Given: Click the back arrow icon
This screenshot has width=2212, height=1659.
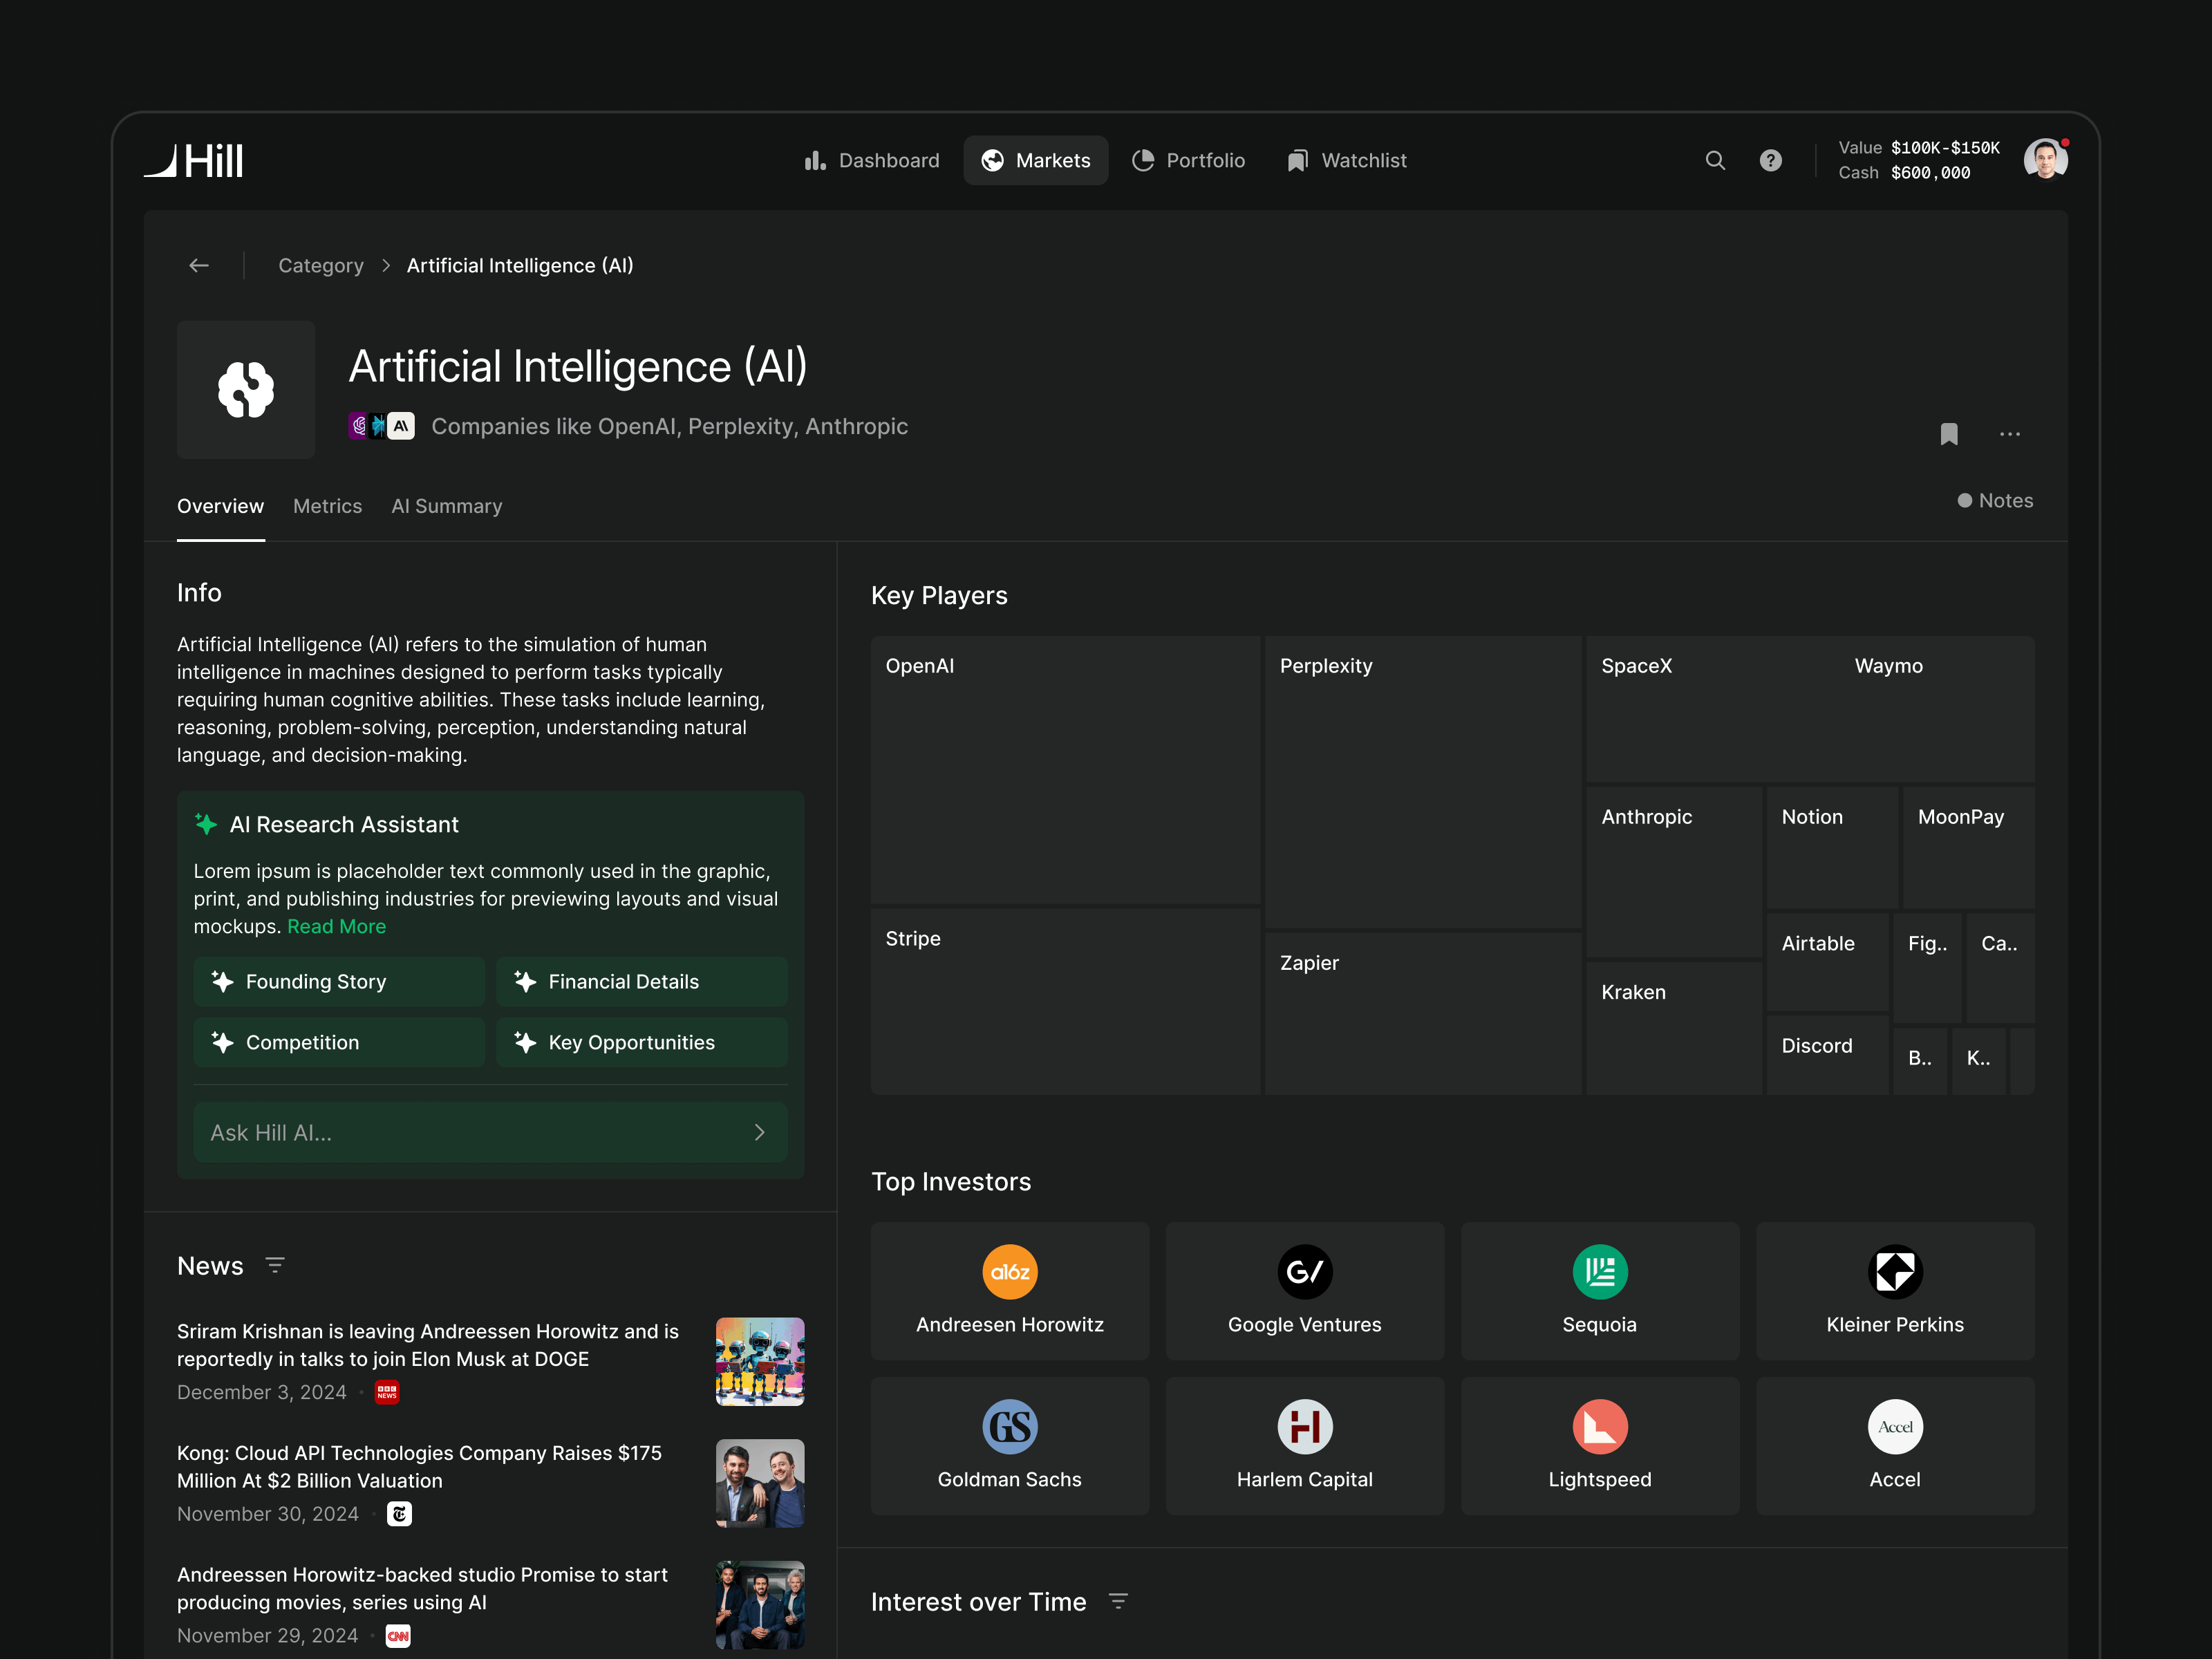Looking at the screenshot, I should click(199, 265).
